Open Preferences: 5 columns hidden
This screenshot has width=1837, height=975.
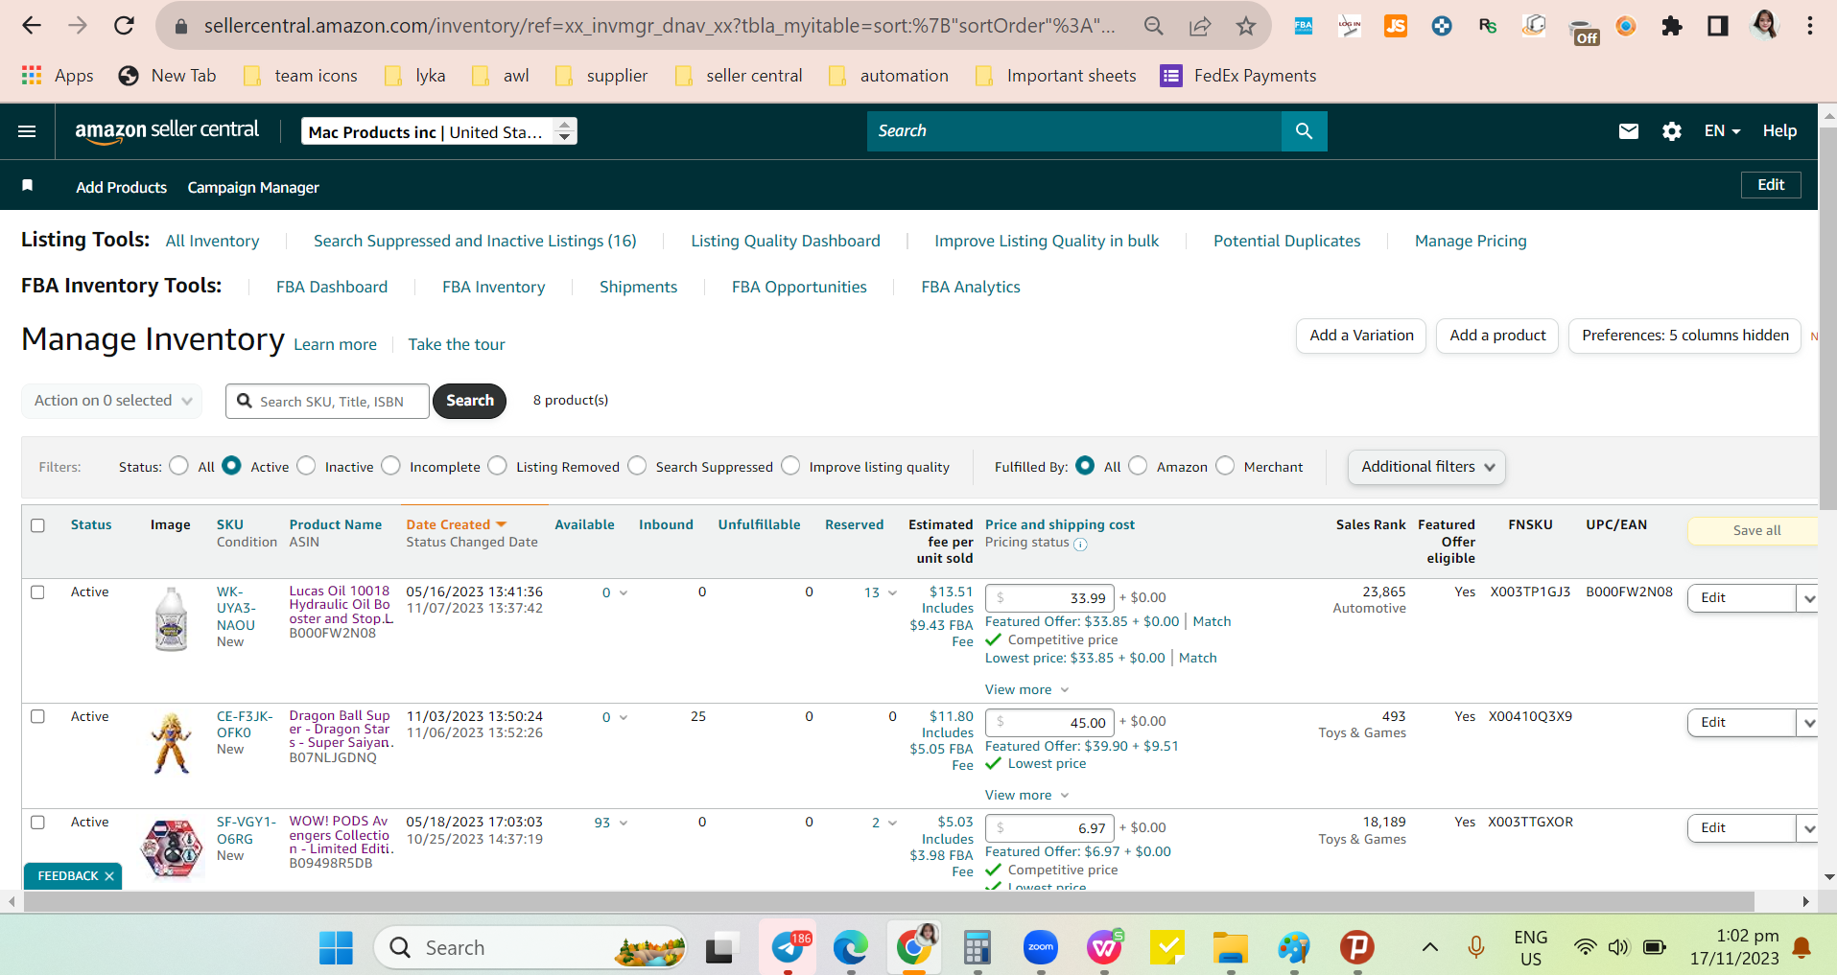[x=1685, y=336]
